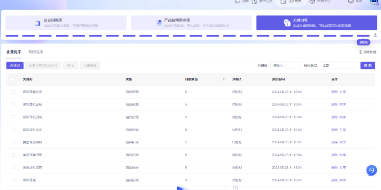The image size is (381, 190).
Task: Click the 企业训练库 card icon
Action: coord(37,23)
